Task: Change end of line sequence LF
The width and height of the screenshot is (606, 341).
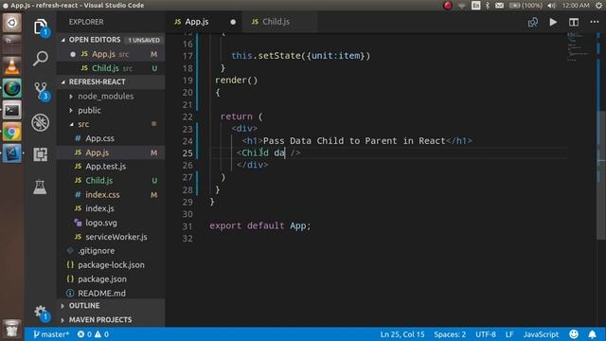Action: tap(509, 334)
